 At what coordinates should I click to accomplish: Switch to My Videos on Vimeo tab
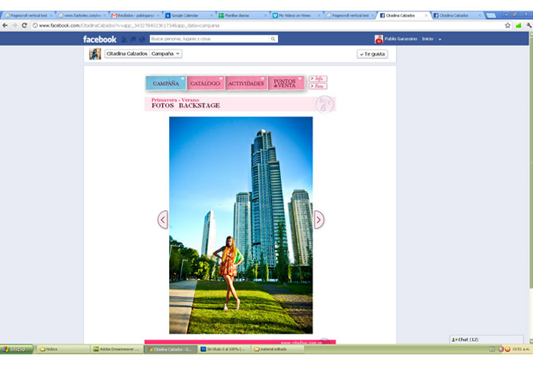pos(296,15)
